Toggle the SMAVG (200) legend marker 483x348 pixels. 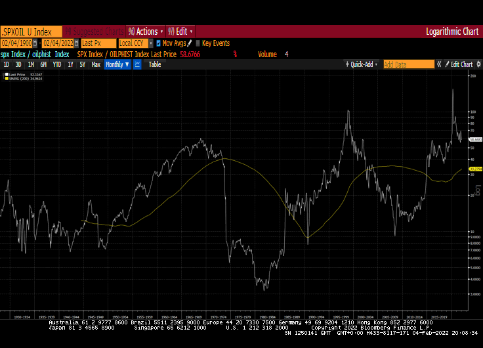(7, 79)
